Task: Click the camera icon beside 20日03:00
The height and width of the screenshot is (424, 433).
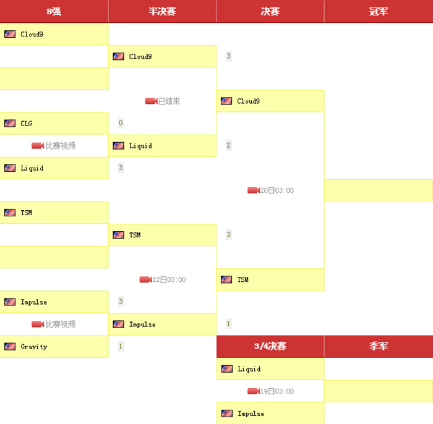Action: coord(253,190)
